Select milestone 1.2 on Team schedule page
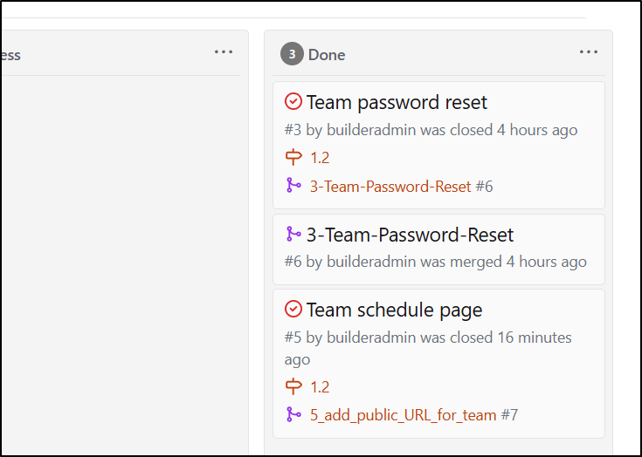 [320, 387]
